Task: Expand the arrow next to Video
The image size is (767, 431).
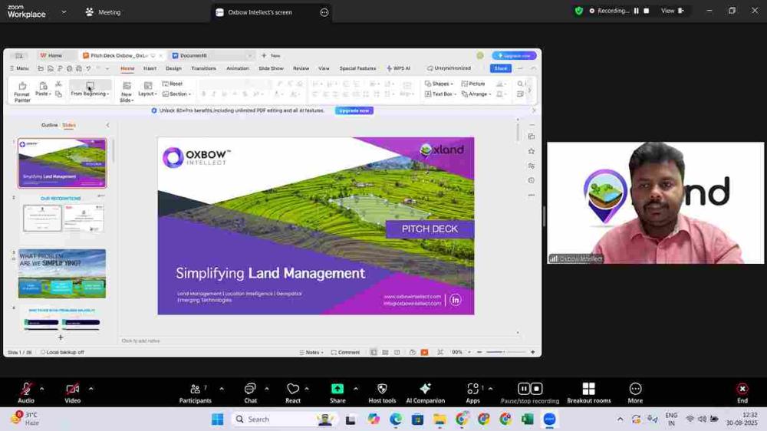Action: (x=91, y=388)
